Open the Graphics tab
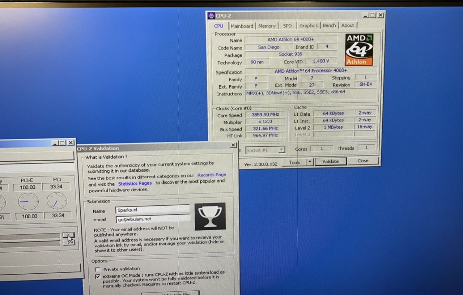The height and width of the screenshot is (295, 463). (x=309, y=26)
